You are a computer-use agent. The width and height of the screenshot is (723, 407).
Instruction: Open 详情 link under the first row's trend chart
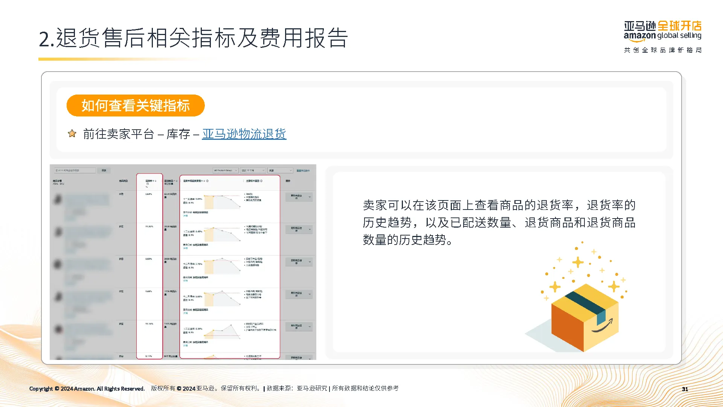(185, 216)
